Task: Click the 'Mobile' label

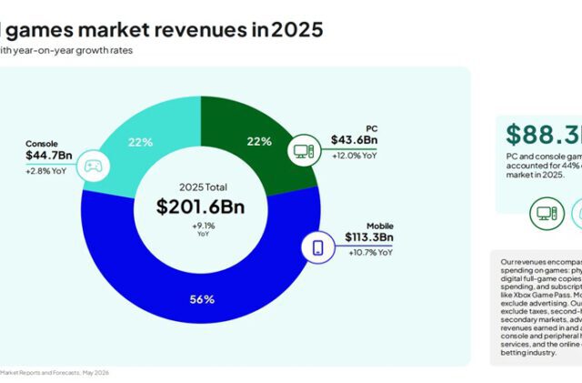Action: 380,226
